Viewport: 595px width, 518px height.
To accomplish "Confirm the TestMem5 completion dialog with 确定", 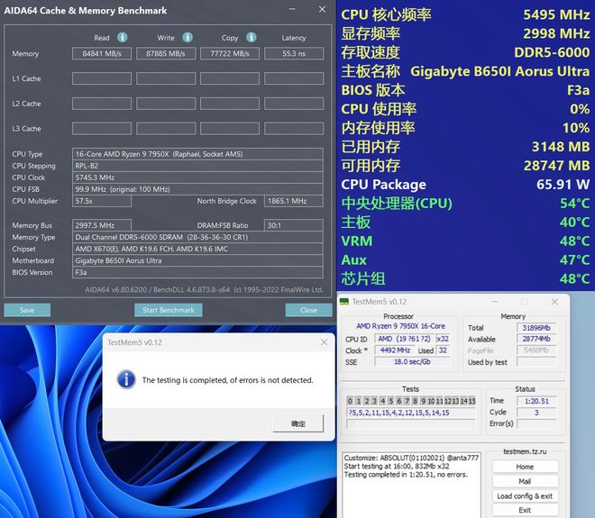I will click(x=297, y=423).
